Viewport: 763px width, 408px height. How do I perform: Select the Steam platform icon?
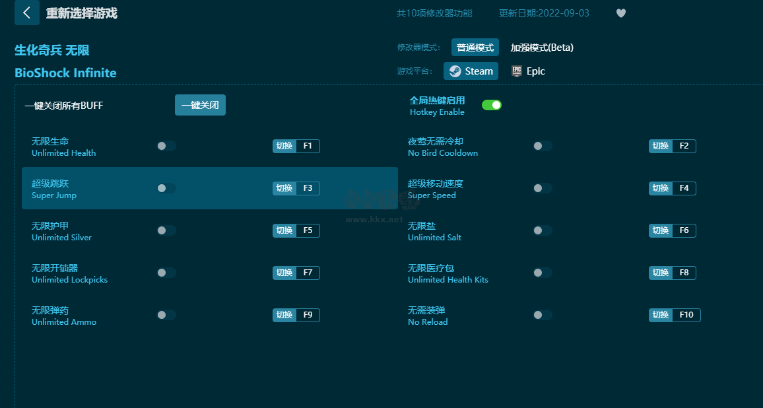click(455, 71)
